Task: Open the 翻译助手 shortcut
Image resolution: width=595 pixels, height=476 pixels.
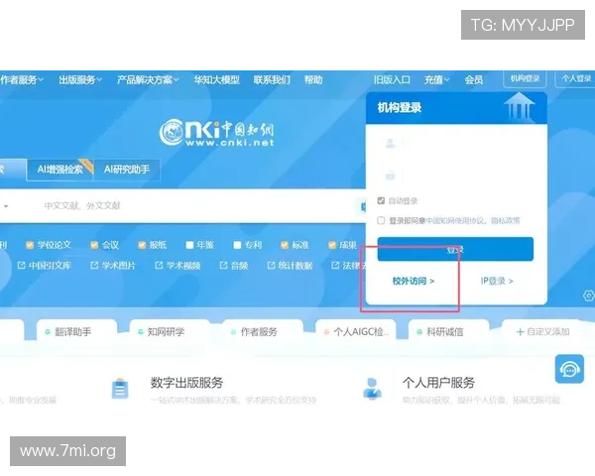Action: [x=76, y=332]
